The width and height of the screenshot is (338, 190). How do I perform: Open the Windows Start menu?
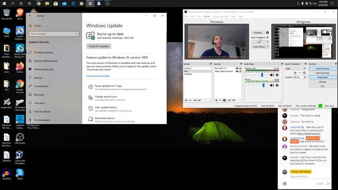pyautogui.click(x=4, y=4)
